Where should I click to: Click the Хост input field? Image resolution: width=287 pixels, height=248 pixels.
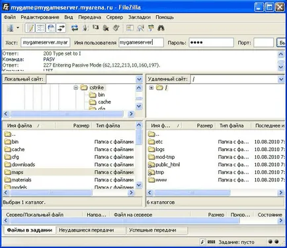coord(46,42)
